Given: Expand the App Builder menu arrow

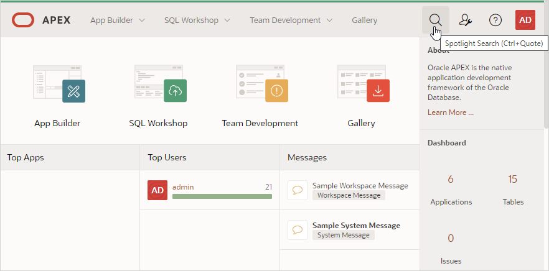Looking at the screenshot, I should point(142,21).
